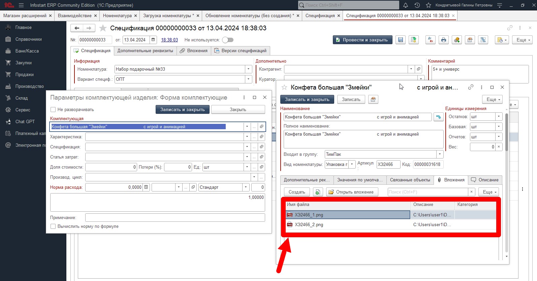Viewport: 537px width, 281px height.
Task: Click the floppy disk save icon
Action: pyautogui.click(x=401, y=40)
